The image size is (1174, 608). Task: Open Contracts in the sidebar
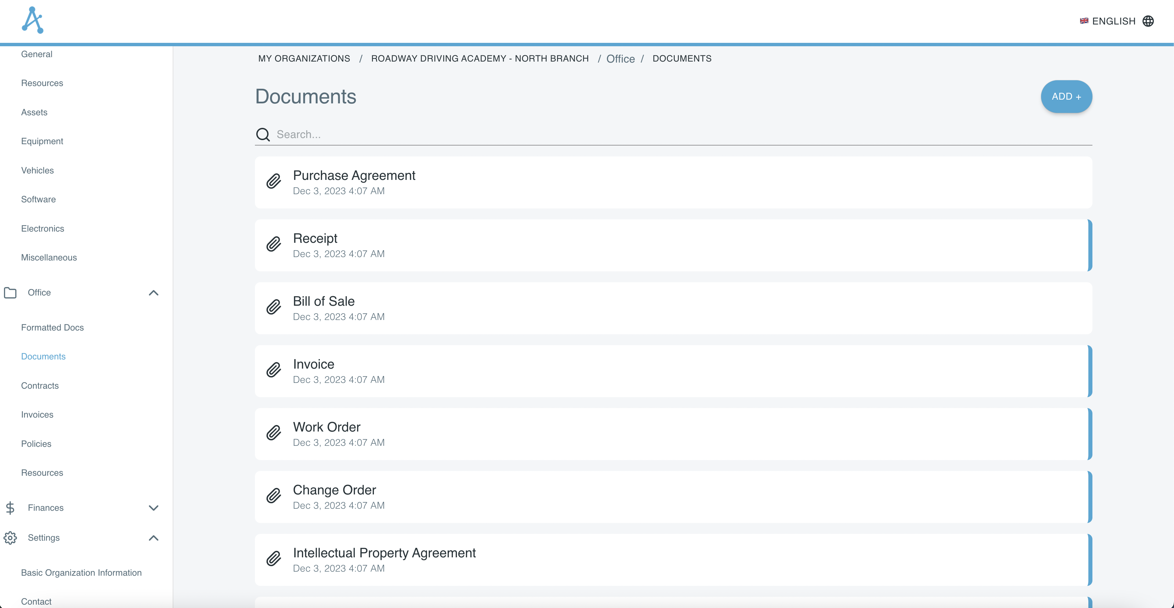[40, 386]
